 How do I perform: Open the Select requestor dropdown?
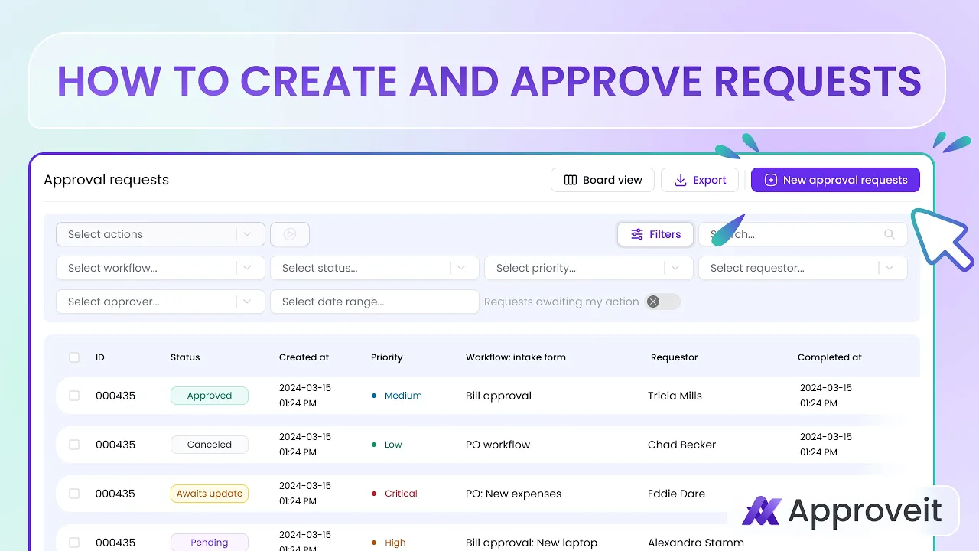803,268
